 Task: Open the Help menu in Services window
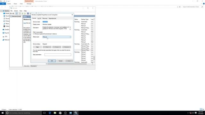pos(25,11)
